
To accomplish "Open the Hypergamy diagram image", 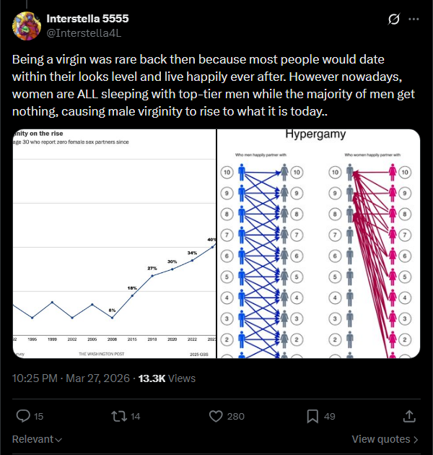I will point(318,243).
